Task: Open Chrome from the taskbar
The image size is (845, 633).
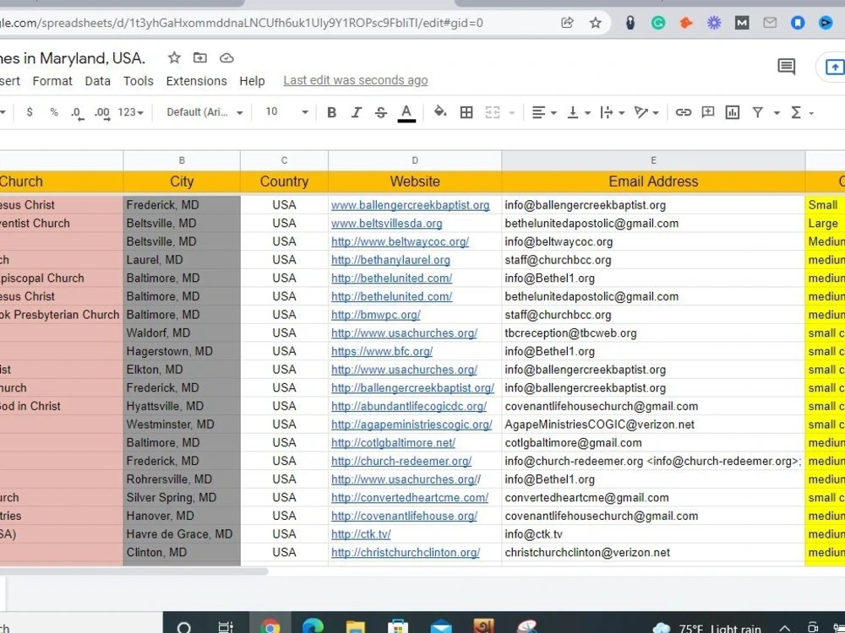Action: [270, 626]
